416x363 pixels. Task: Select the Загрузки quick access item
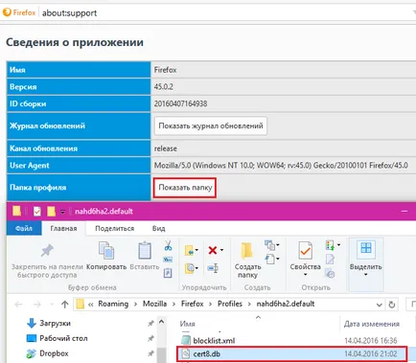coord(55,323)
